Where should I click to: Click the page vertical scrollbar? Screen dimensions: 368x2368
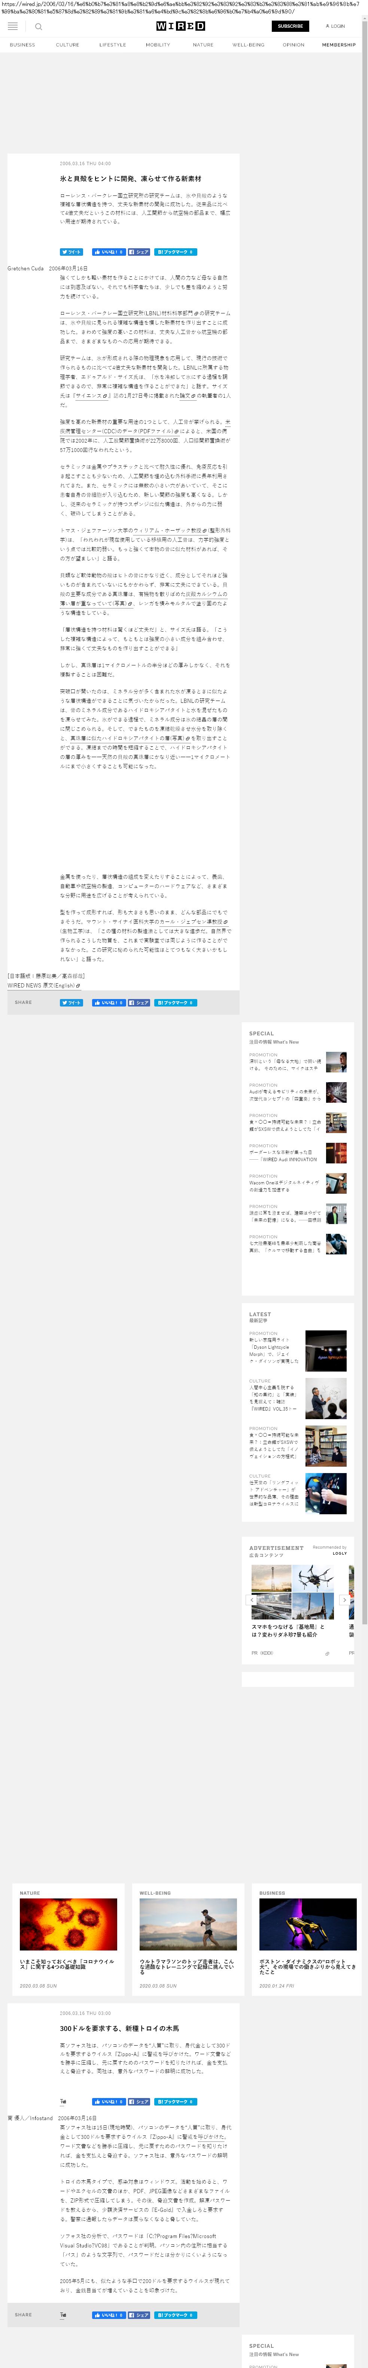364,276
